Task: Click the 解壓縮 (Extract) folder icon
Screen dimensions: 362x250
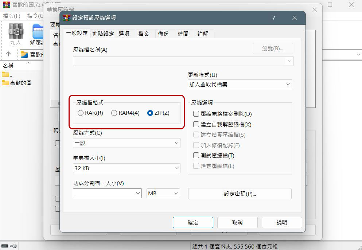Action: 38,31
